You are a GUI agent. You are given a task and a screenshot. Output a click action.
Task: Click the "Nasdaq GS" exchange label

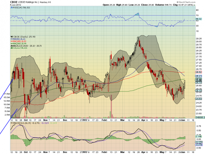point(45,2)
